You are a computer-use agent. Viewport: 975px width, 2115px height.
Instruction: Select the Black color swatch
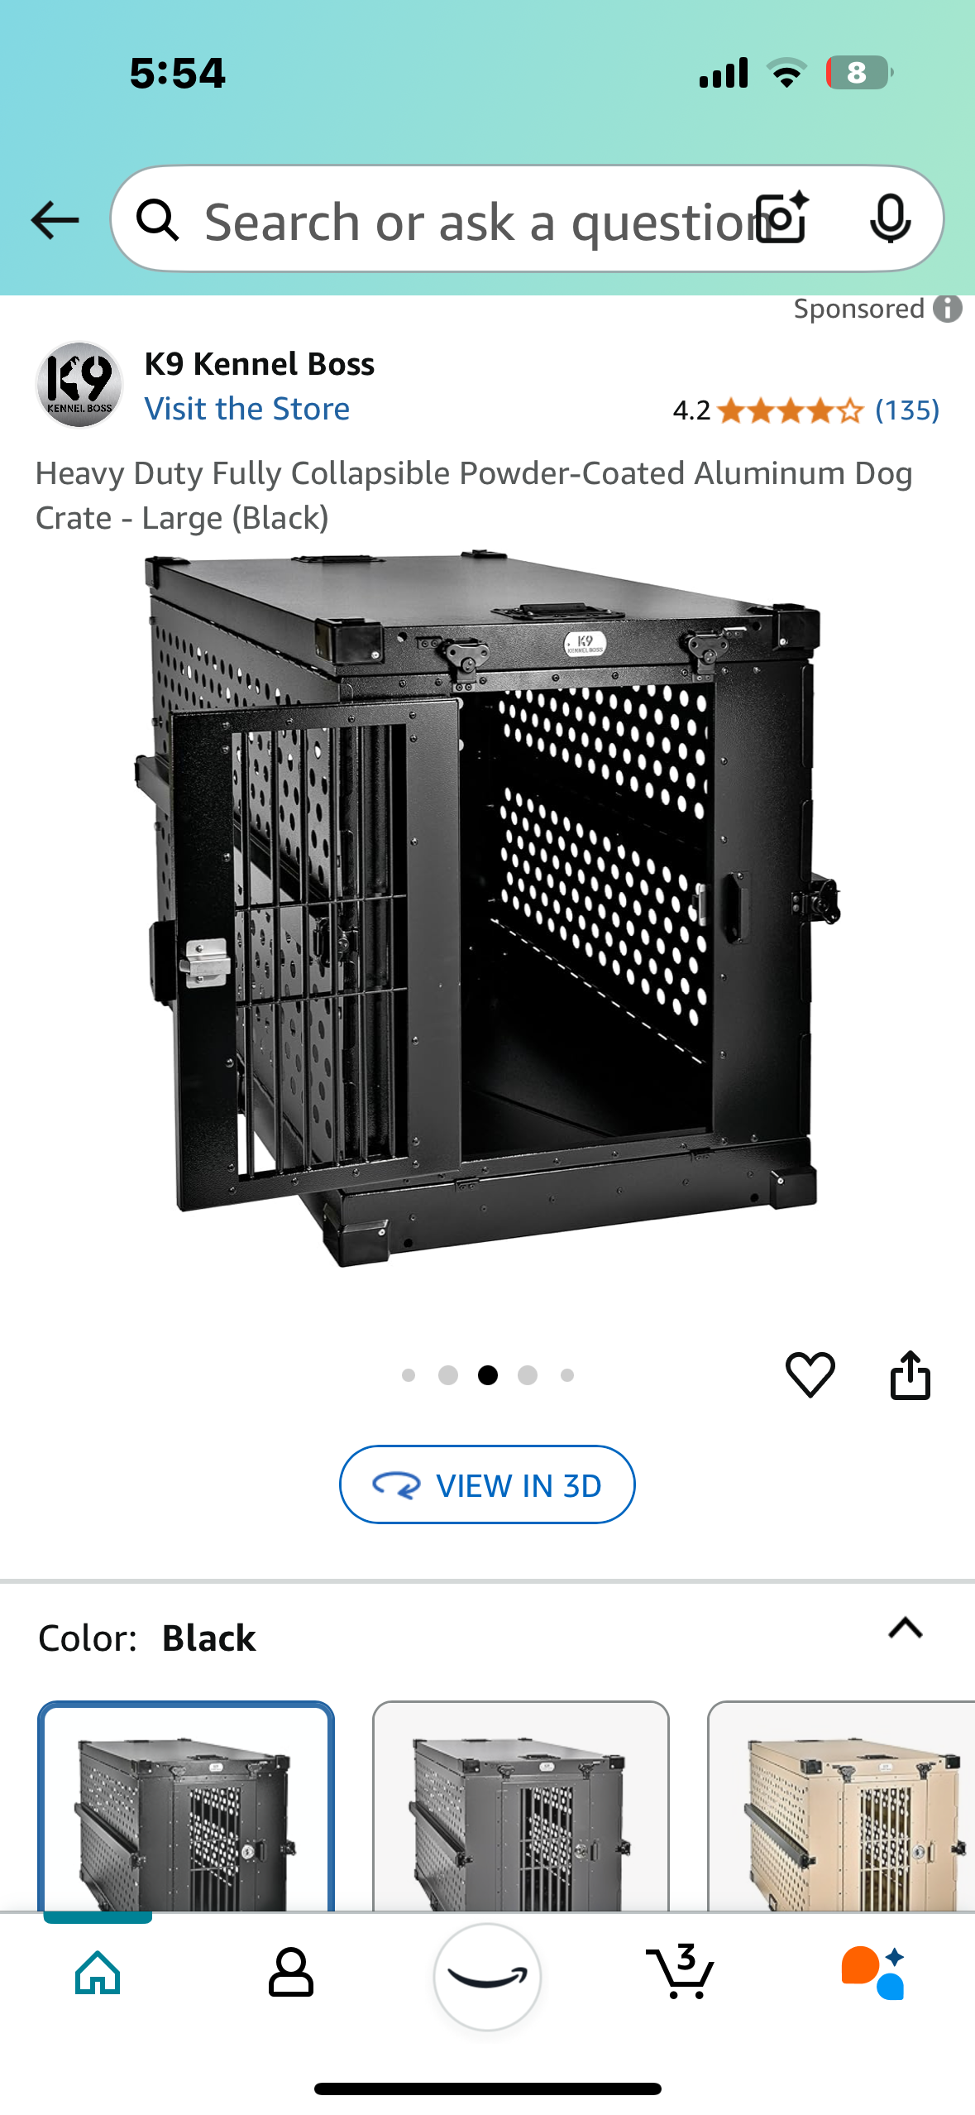click(x=186, y=1806)
